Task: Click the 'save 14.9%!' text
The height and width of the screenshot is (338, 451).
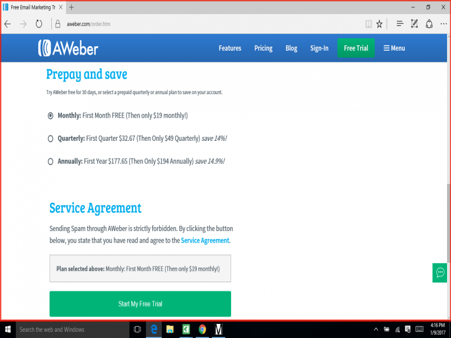Action: 210,161
